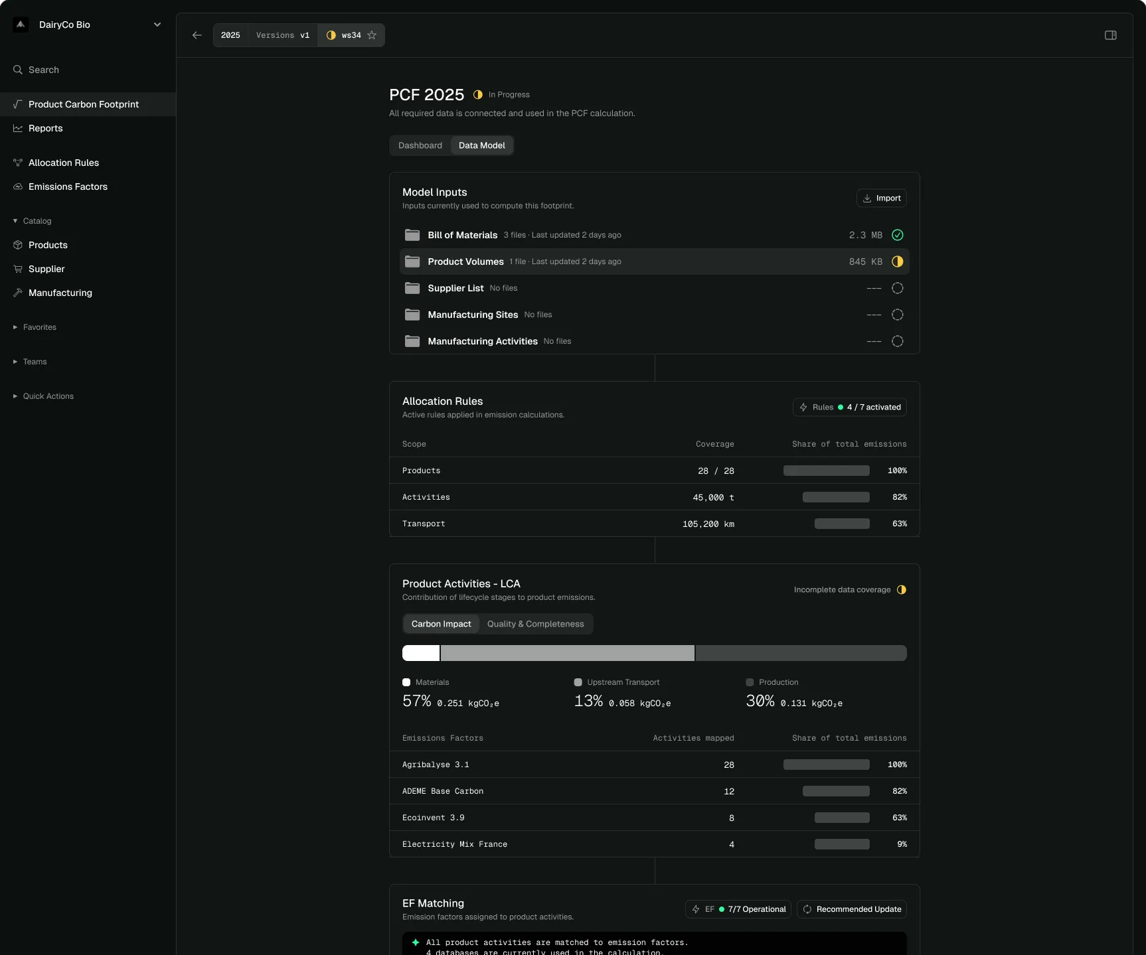Select the ADEME Base Carbon row name

pos(443,791)
